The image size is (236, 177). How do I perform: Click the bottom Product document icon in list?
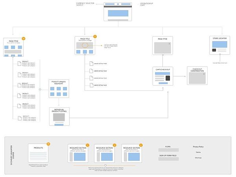[20, 118]
